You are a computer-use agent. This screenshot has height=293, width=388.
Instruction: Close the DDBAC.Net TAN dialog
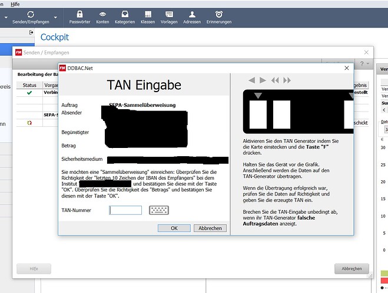pyautogui.click(x=347, y=68)
